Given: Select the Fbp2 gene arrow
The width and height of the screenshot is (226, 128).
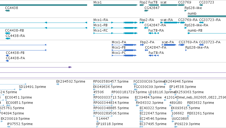Looking at the screenshot, I should [x=142, y=5].
